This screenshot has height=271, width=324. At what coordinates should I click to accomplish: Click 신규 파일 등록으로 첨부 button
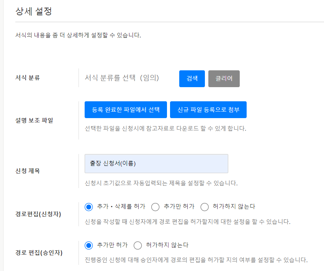208,110
